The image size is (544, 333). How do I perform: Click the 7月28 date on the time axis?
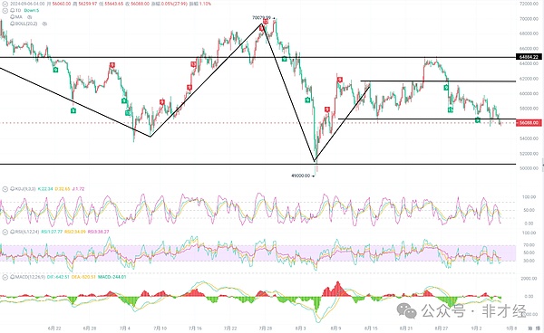(265, 328)
